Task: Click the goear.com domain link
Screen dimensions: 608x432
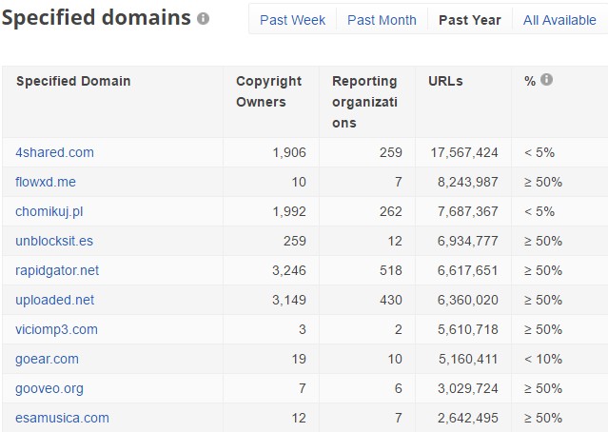Action: click(x=47, y=359)
